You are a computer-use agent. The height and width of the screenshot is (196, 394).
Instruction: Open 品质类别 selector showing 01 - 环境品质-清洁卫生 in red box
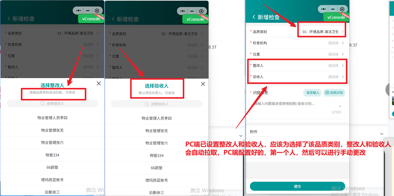[x=322, y=32]
